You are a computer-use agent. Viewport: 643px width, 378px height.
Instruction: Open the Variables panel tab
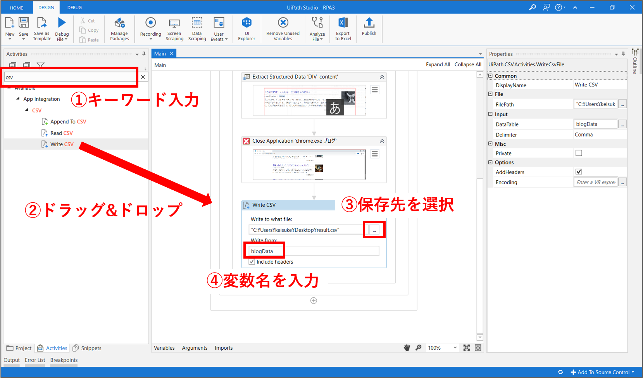tap(164, 348)
